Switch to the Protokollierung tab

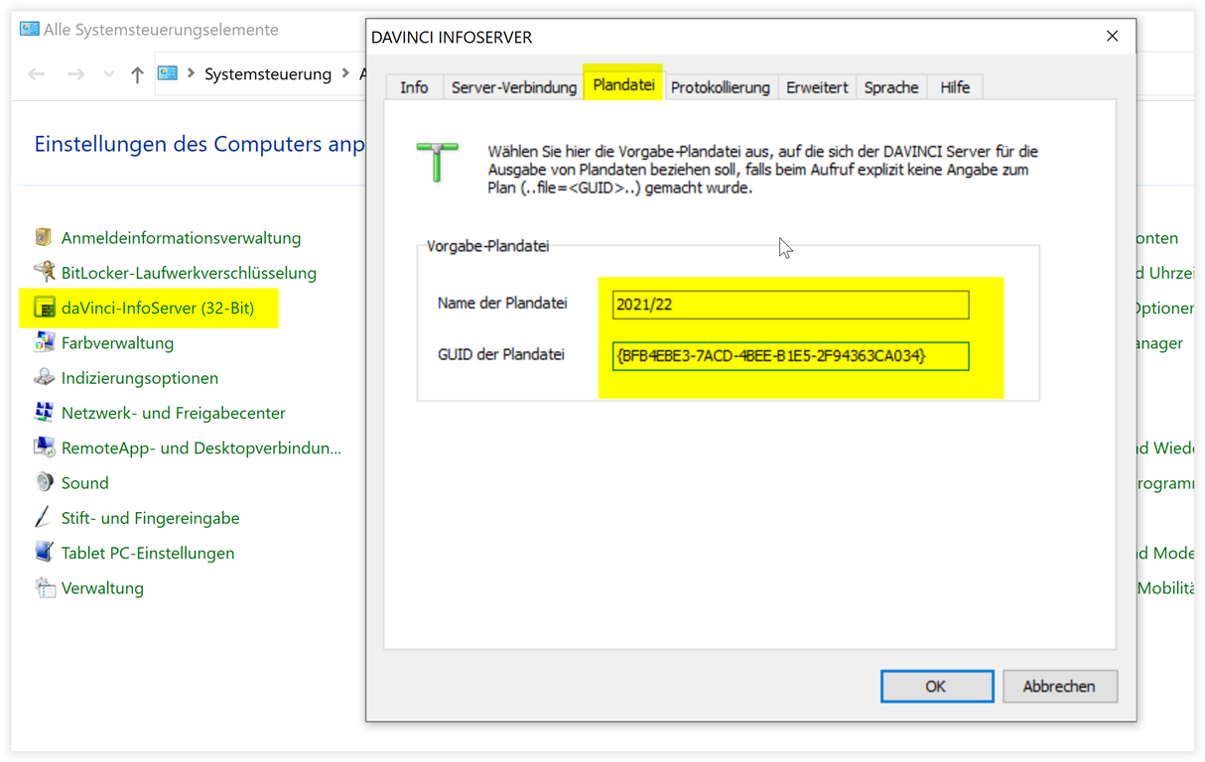click(x=720, y=87)
